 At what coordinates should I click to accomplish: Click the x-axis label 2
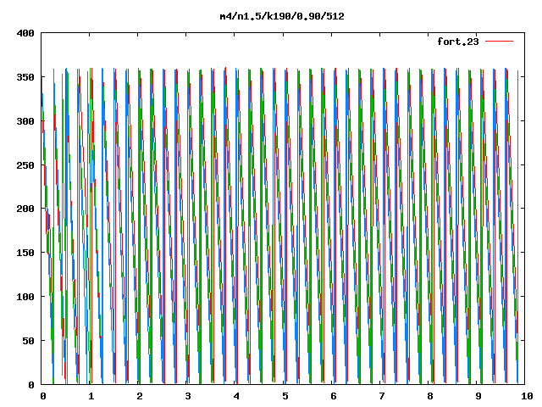pos(139,396)
